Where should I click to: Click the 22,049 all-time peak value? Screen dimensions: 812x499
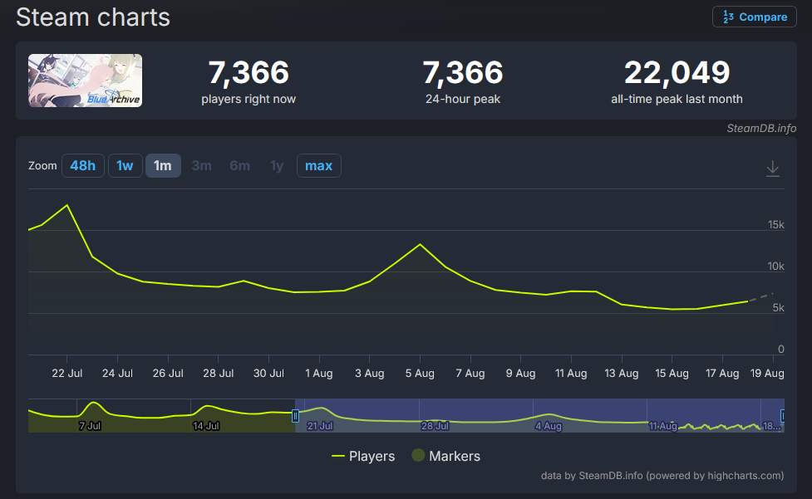coord(677,72)
